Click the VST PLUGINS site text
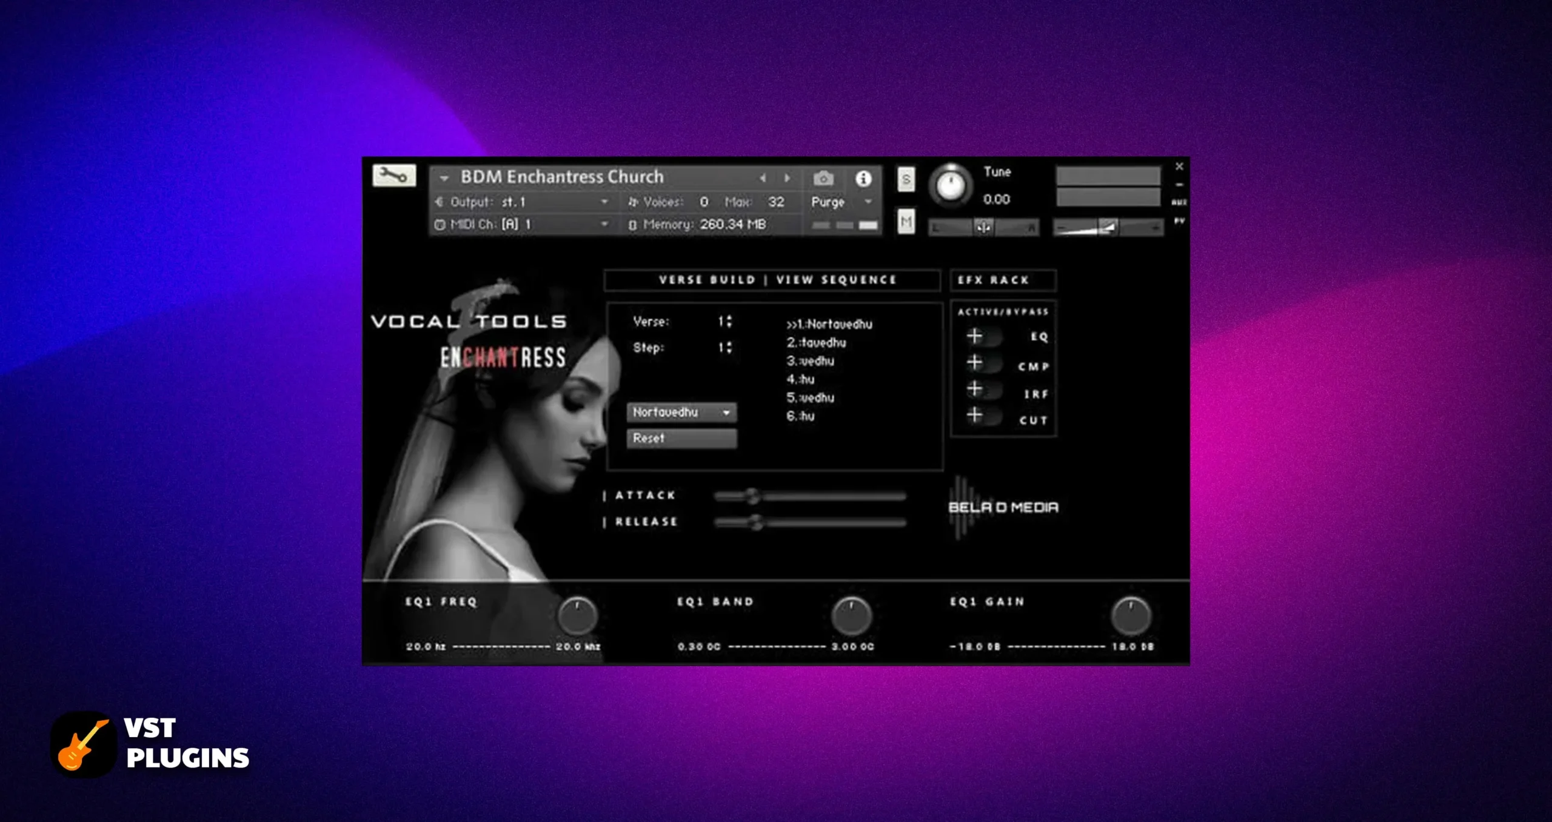 (x=187, y=744)
